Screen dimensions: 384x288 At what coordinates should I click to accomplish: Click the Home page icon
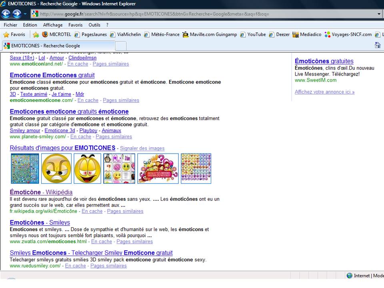(x=378, y=45)
